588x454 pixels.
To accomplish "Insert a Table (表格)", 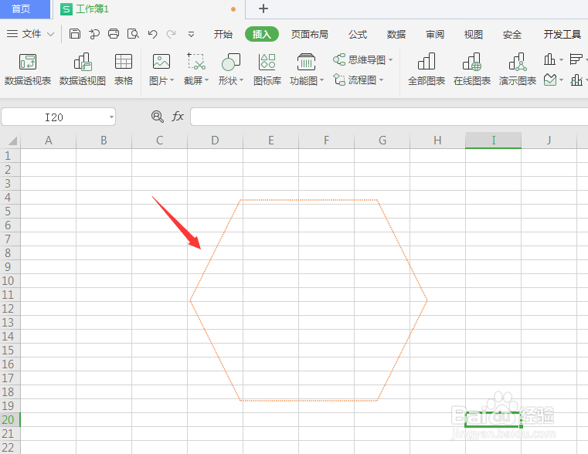I will tap(124, 69).
